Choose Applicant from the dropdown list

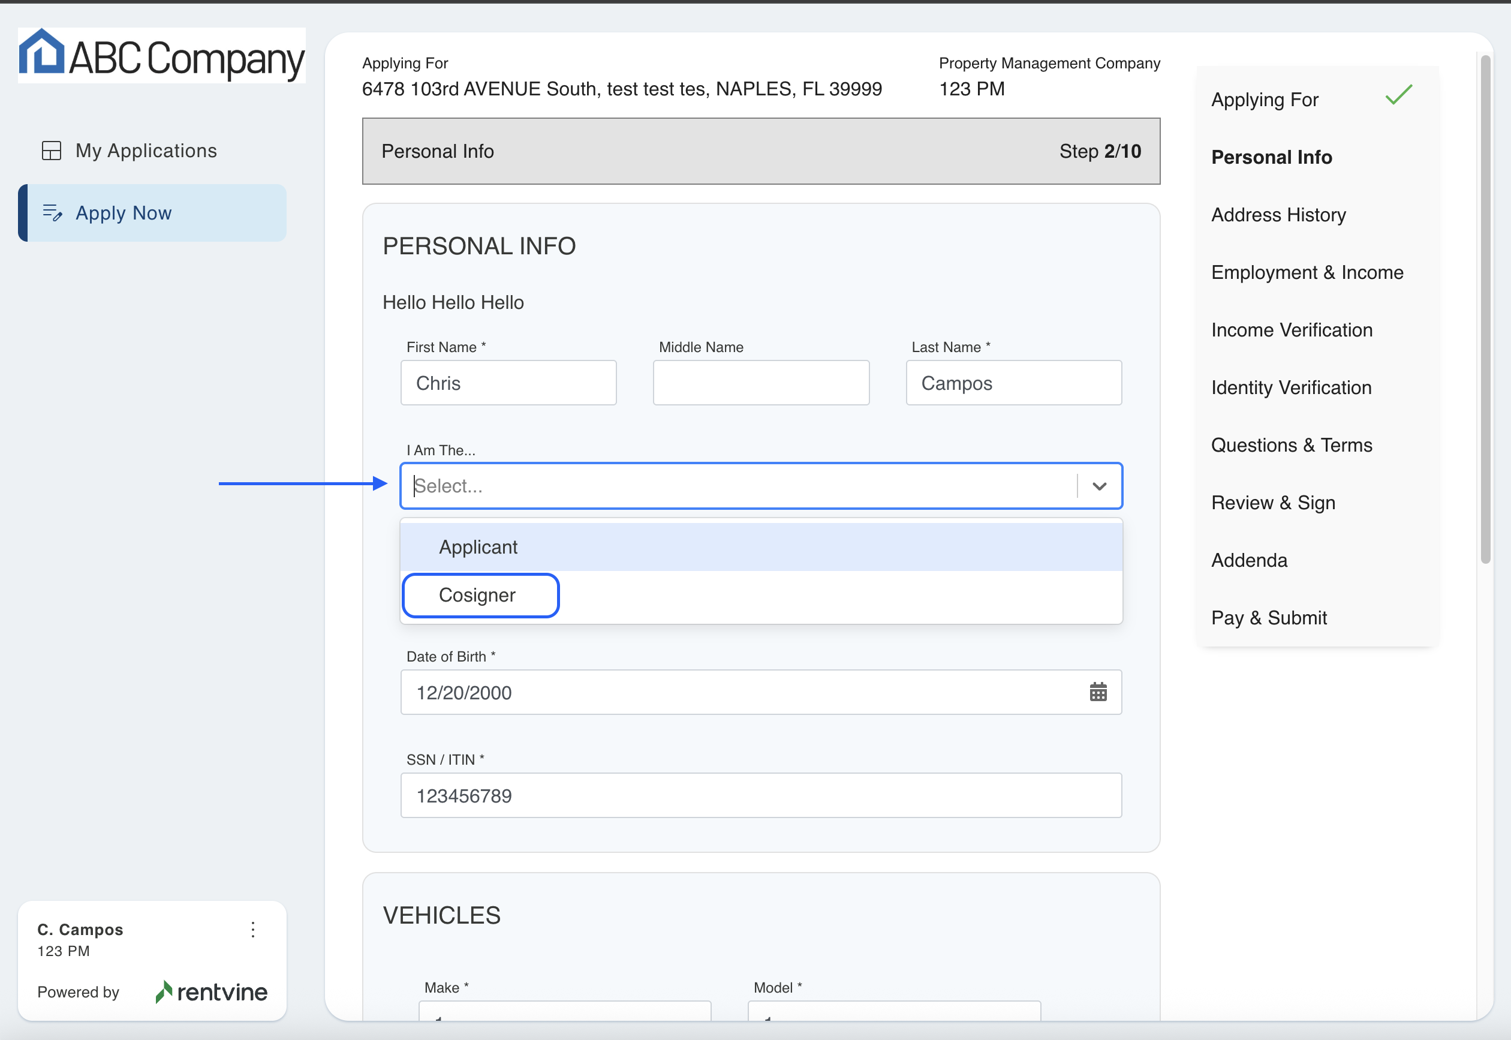pos(478,548)
